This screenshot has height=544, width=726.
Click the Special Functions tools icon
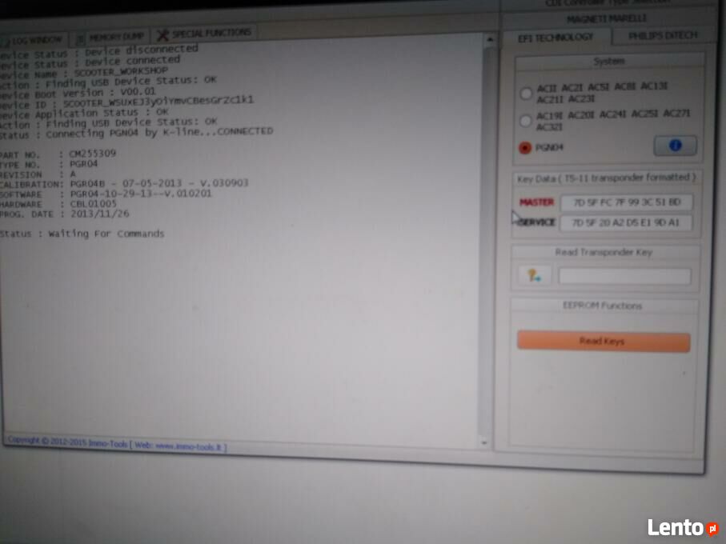pos(162,34)
